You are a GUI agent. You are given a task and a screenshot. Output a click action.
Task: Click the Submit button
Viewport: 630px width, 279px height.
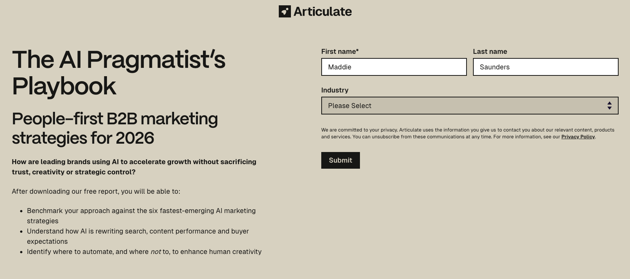point(340,160)
